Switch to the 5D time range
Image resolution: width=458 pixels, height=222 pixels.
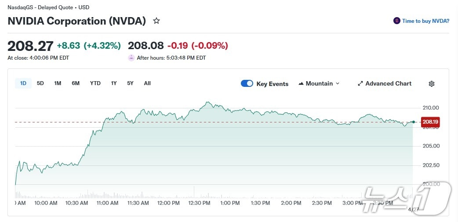(40, 83)
